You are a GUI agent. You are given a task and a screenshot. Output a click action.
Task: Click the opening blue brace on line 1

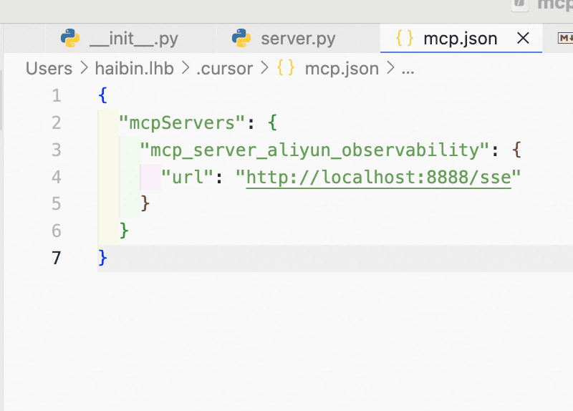point(102,96)
